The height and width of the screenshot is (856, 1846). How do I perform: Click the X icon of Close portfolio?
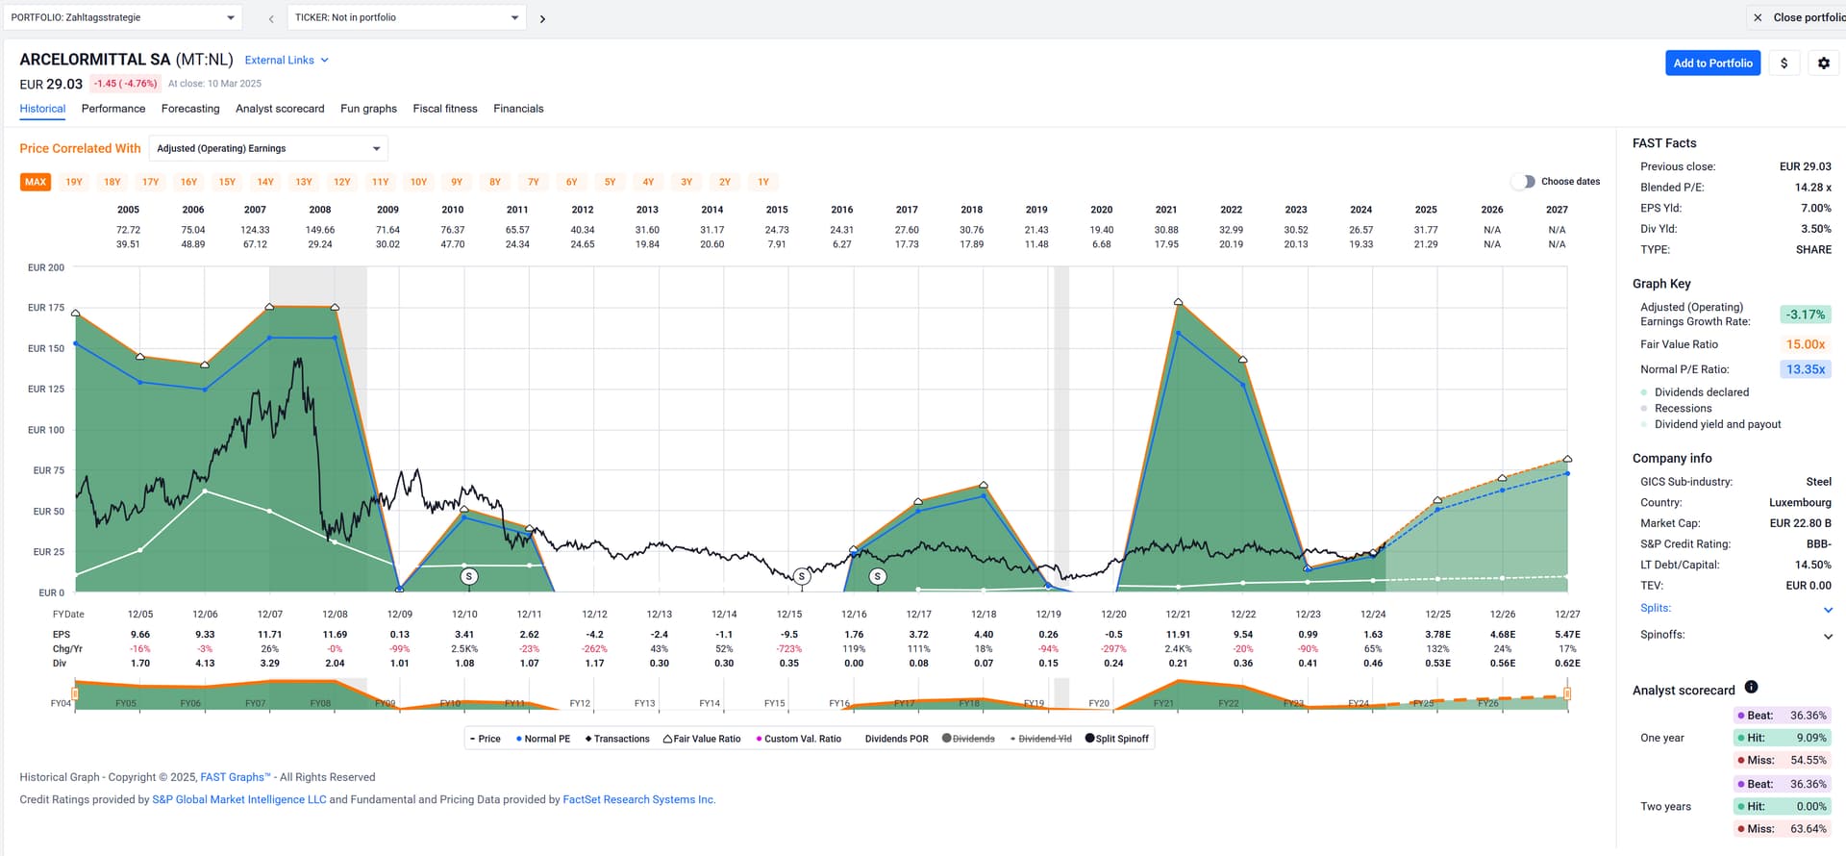pyautogui.click(x=1758, y=17)
